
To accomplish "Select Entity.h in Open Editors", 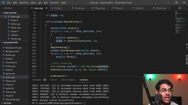I will tap(14, 20).
